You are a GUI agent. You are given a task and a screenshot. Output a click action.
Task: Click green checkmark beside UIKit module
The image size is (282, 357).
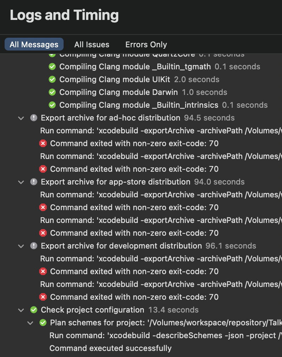tap(52, 80)
